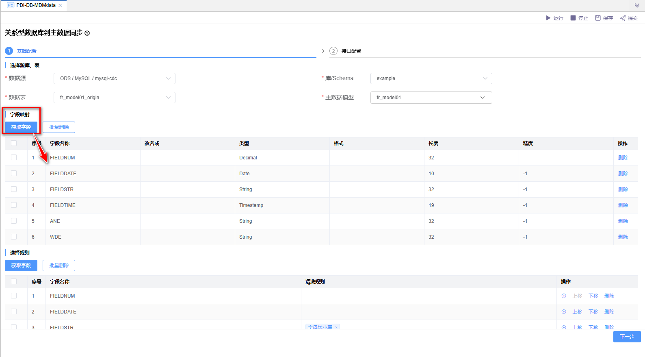Click the 清洗规则 cell of the FIELDNUM rule row
645x357 pixels.
429,296
